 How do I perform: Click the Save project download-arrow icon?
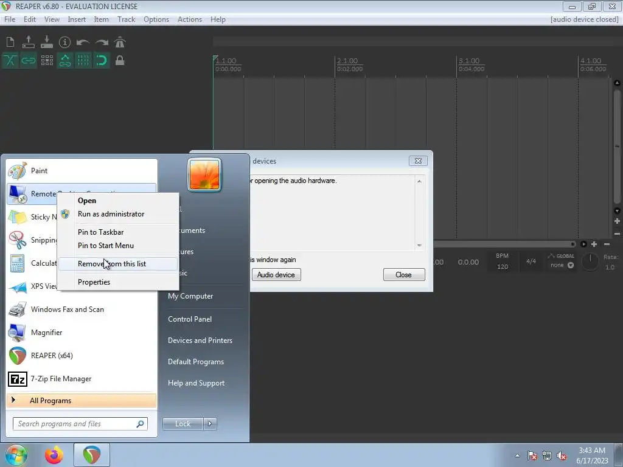point(46,42)
